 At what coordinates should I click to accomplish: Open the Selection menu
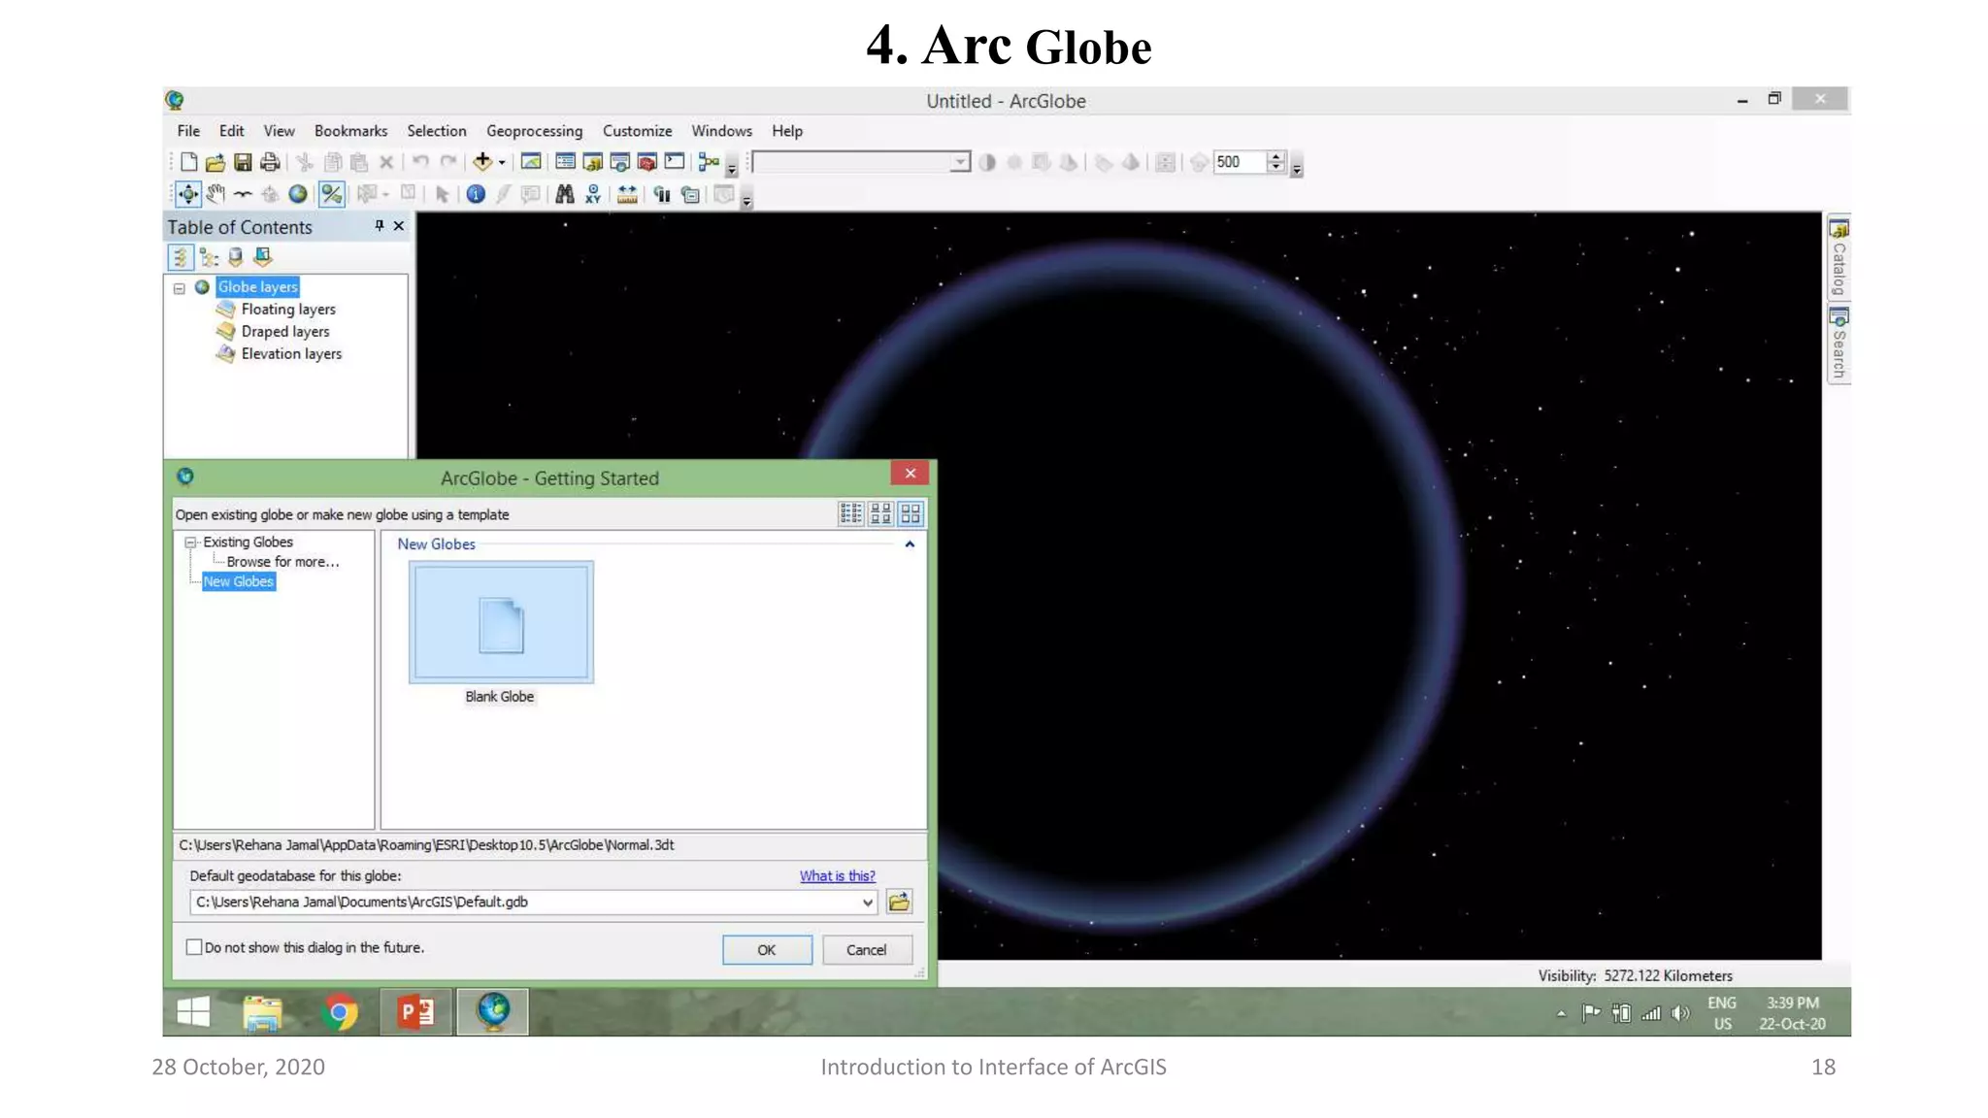[x=436, y=131]
